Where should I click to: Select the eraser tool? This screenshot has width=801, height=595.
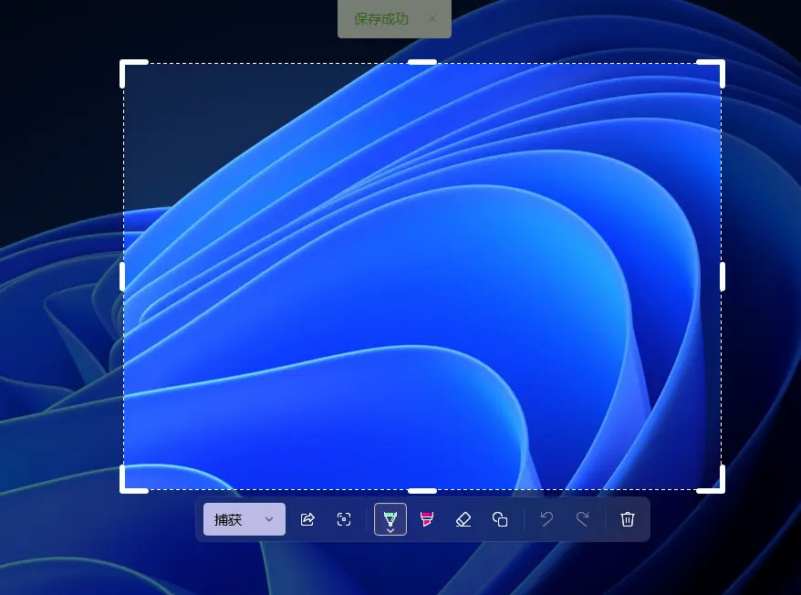point(463,519)
